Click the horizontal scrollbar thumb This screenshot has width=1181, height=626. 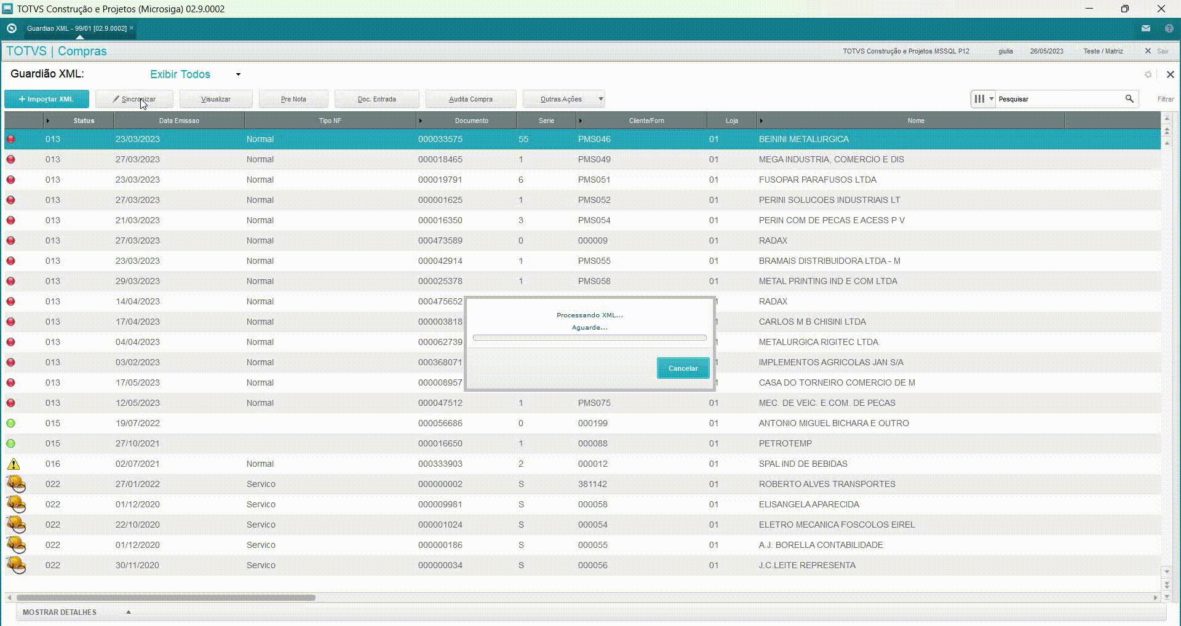165,598
